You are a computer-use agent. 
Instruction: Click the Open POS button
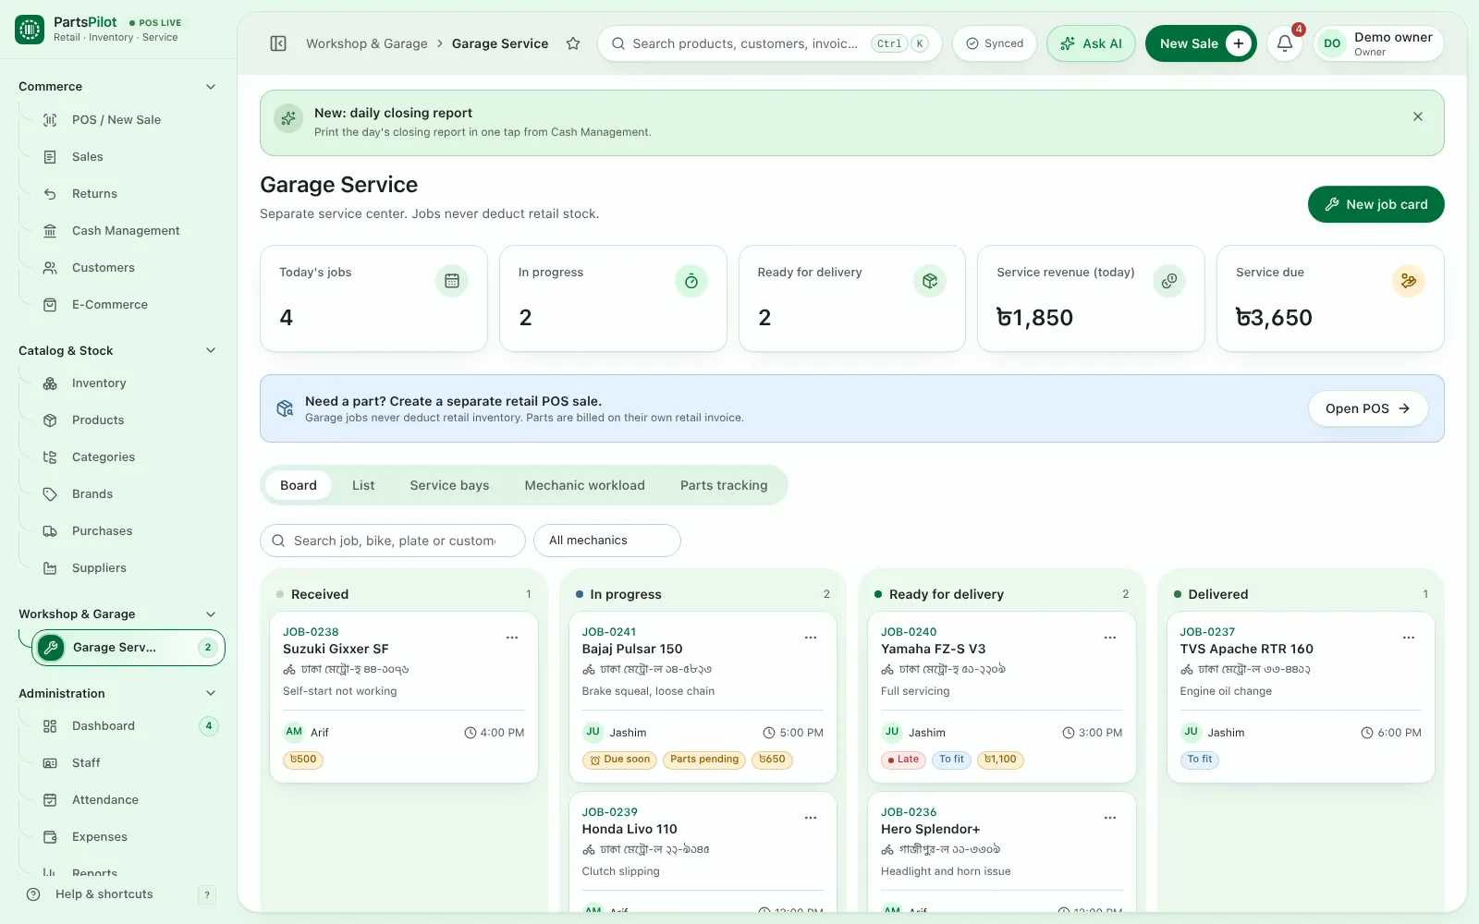pos(1368,408)
